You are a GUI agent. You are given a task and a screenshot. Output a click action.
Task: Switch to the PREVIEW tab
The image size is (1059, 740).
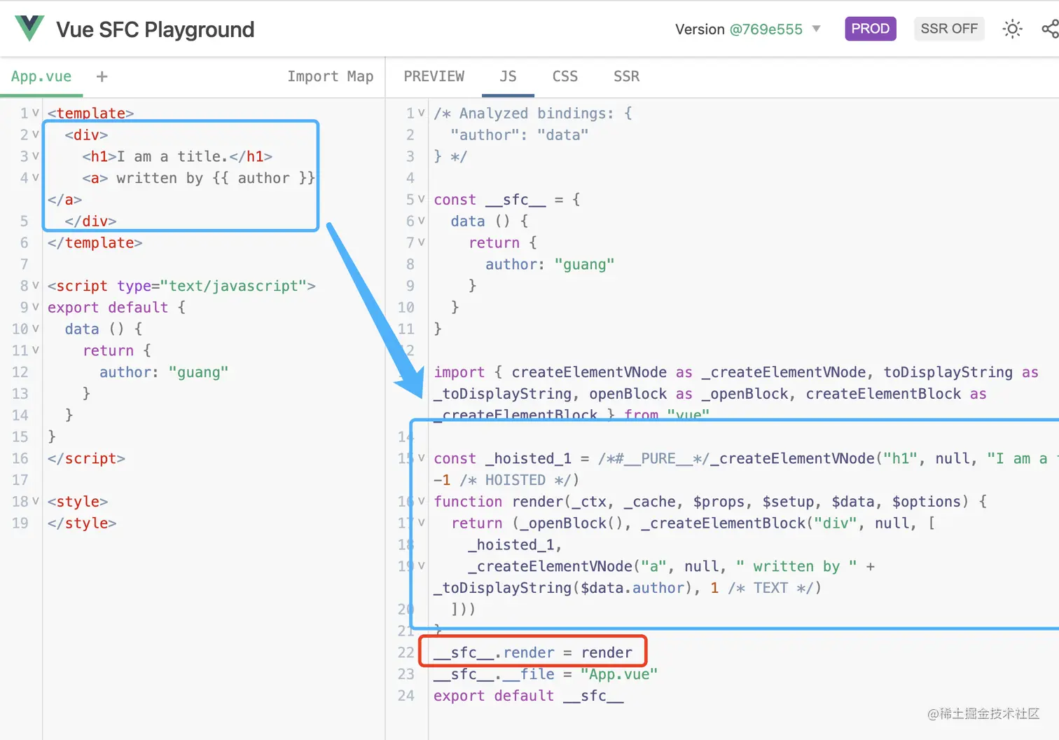[434, 76]
